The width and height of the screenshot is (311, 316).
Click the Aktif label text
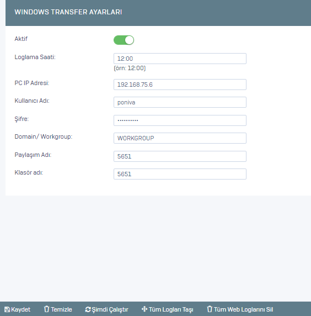click(21, 39)
